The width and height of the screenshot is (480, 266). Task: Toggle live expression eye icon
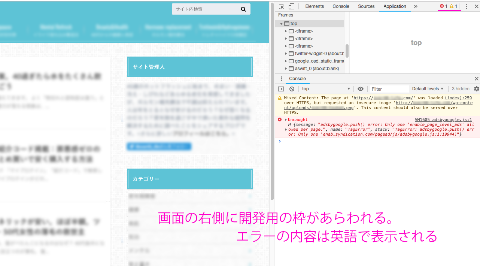tap(361, 89)
